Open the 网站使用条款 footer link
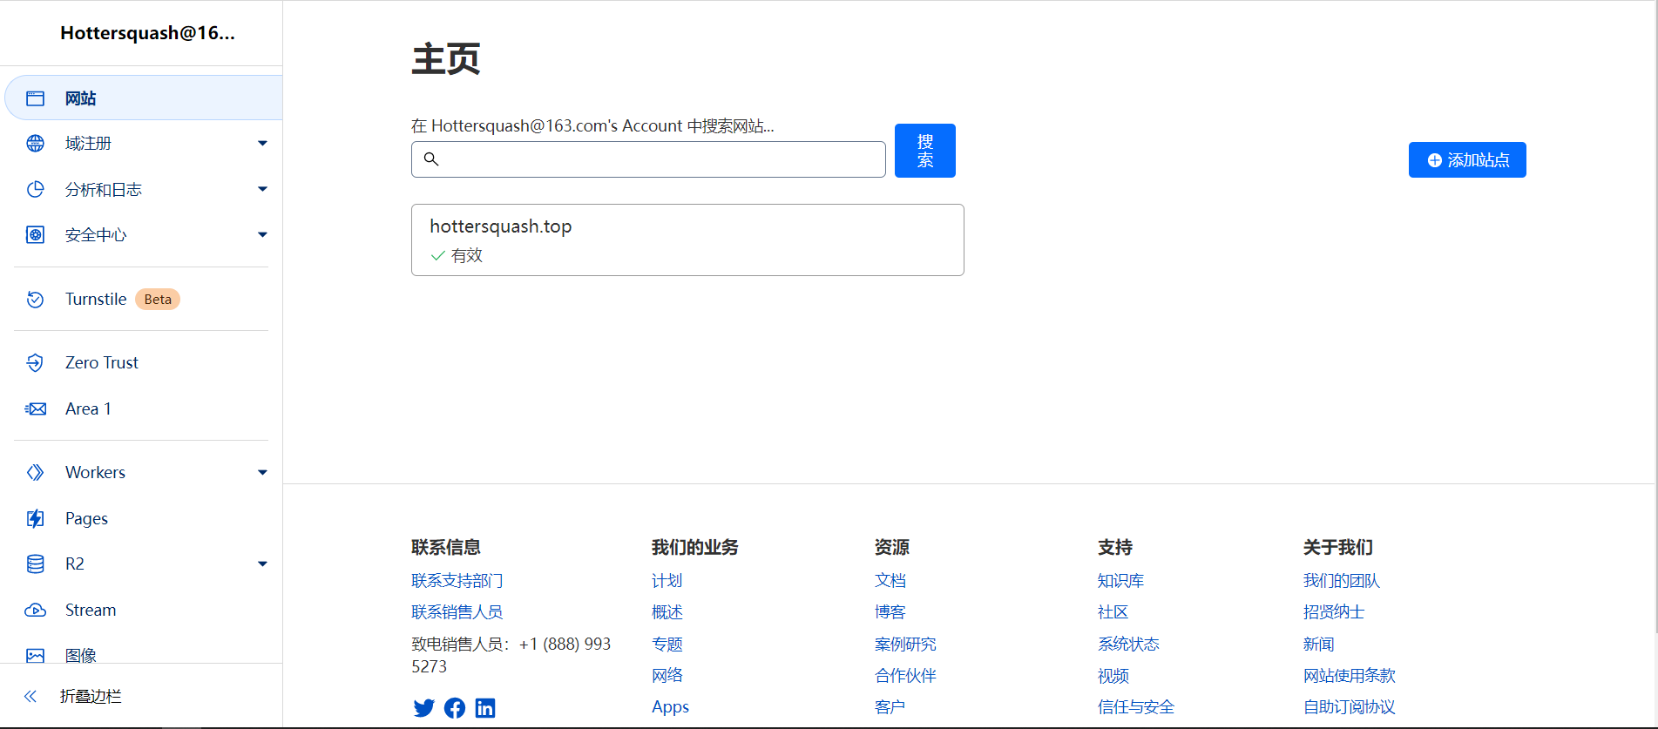 (x=1350, y=676)
